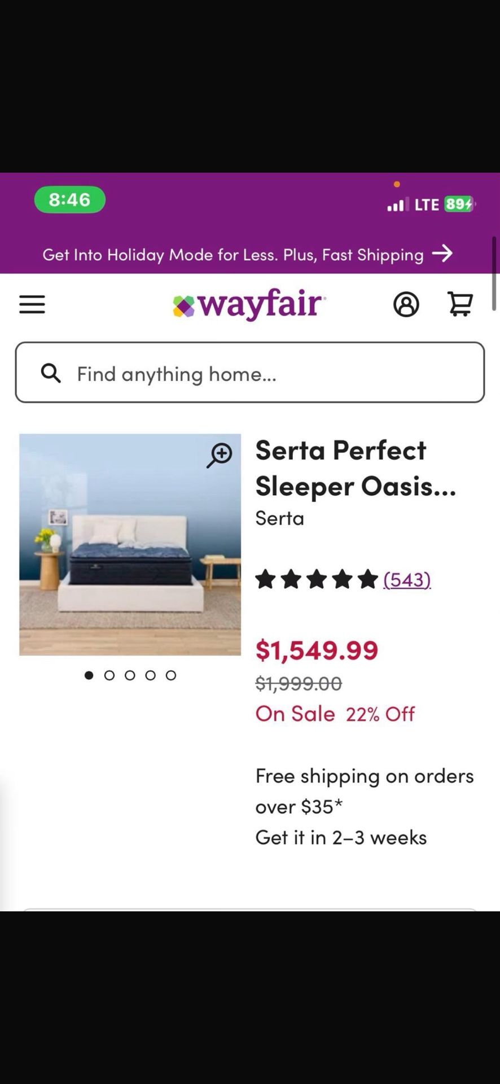Select the second image carousel dot
The image size is (500, 1084).
109,675
